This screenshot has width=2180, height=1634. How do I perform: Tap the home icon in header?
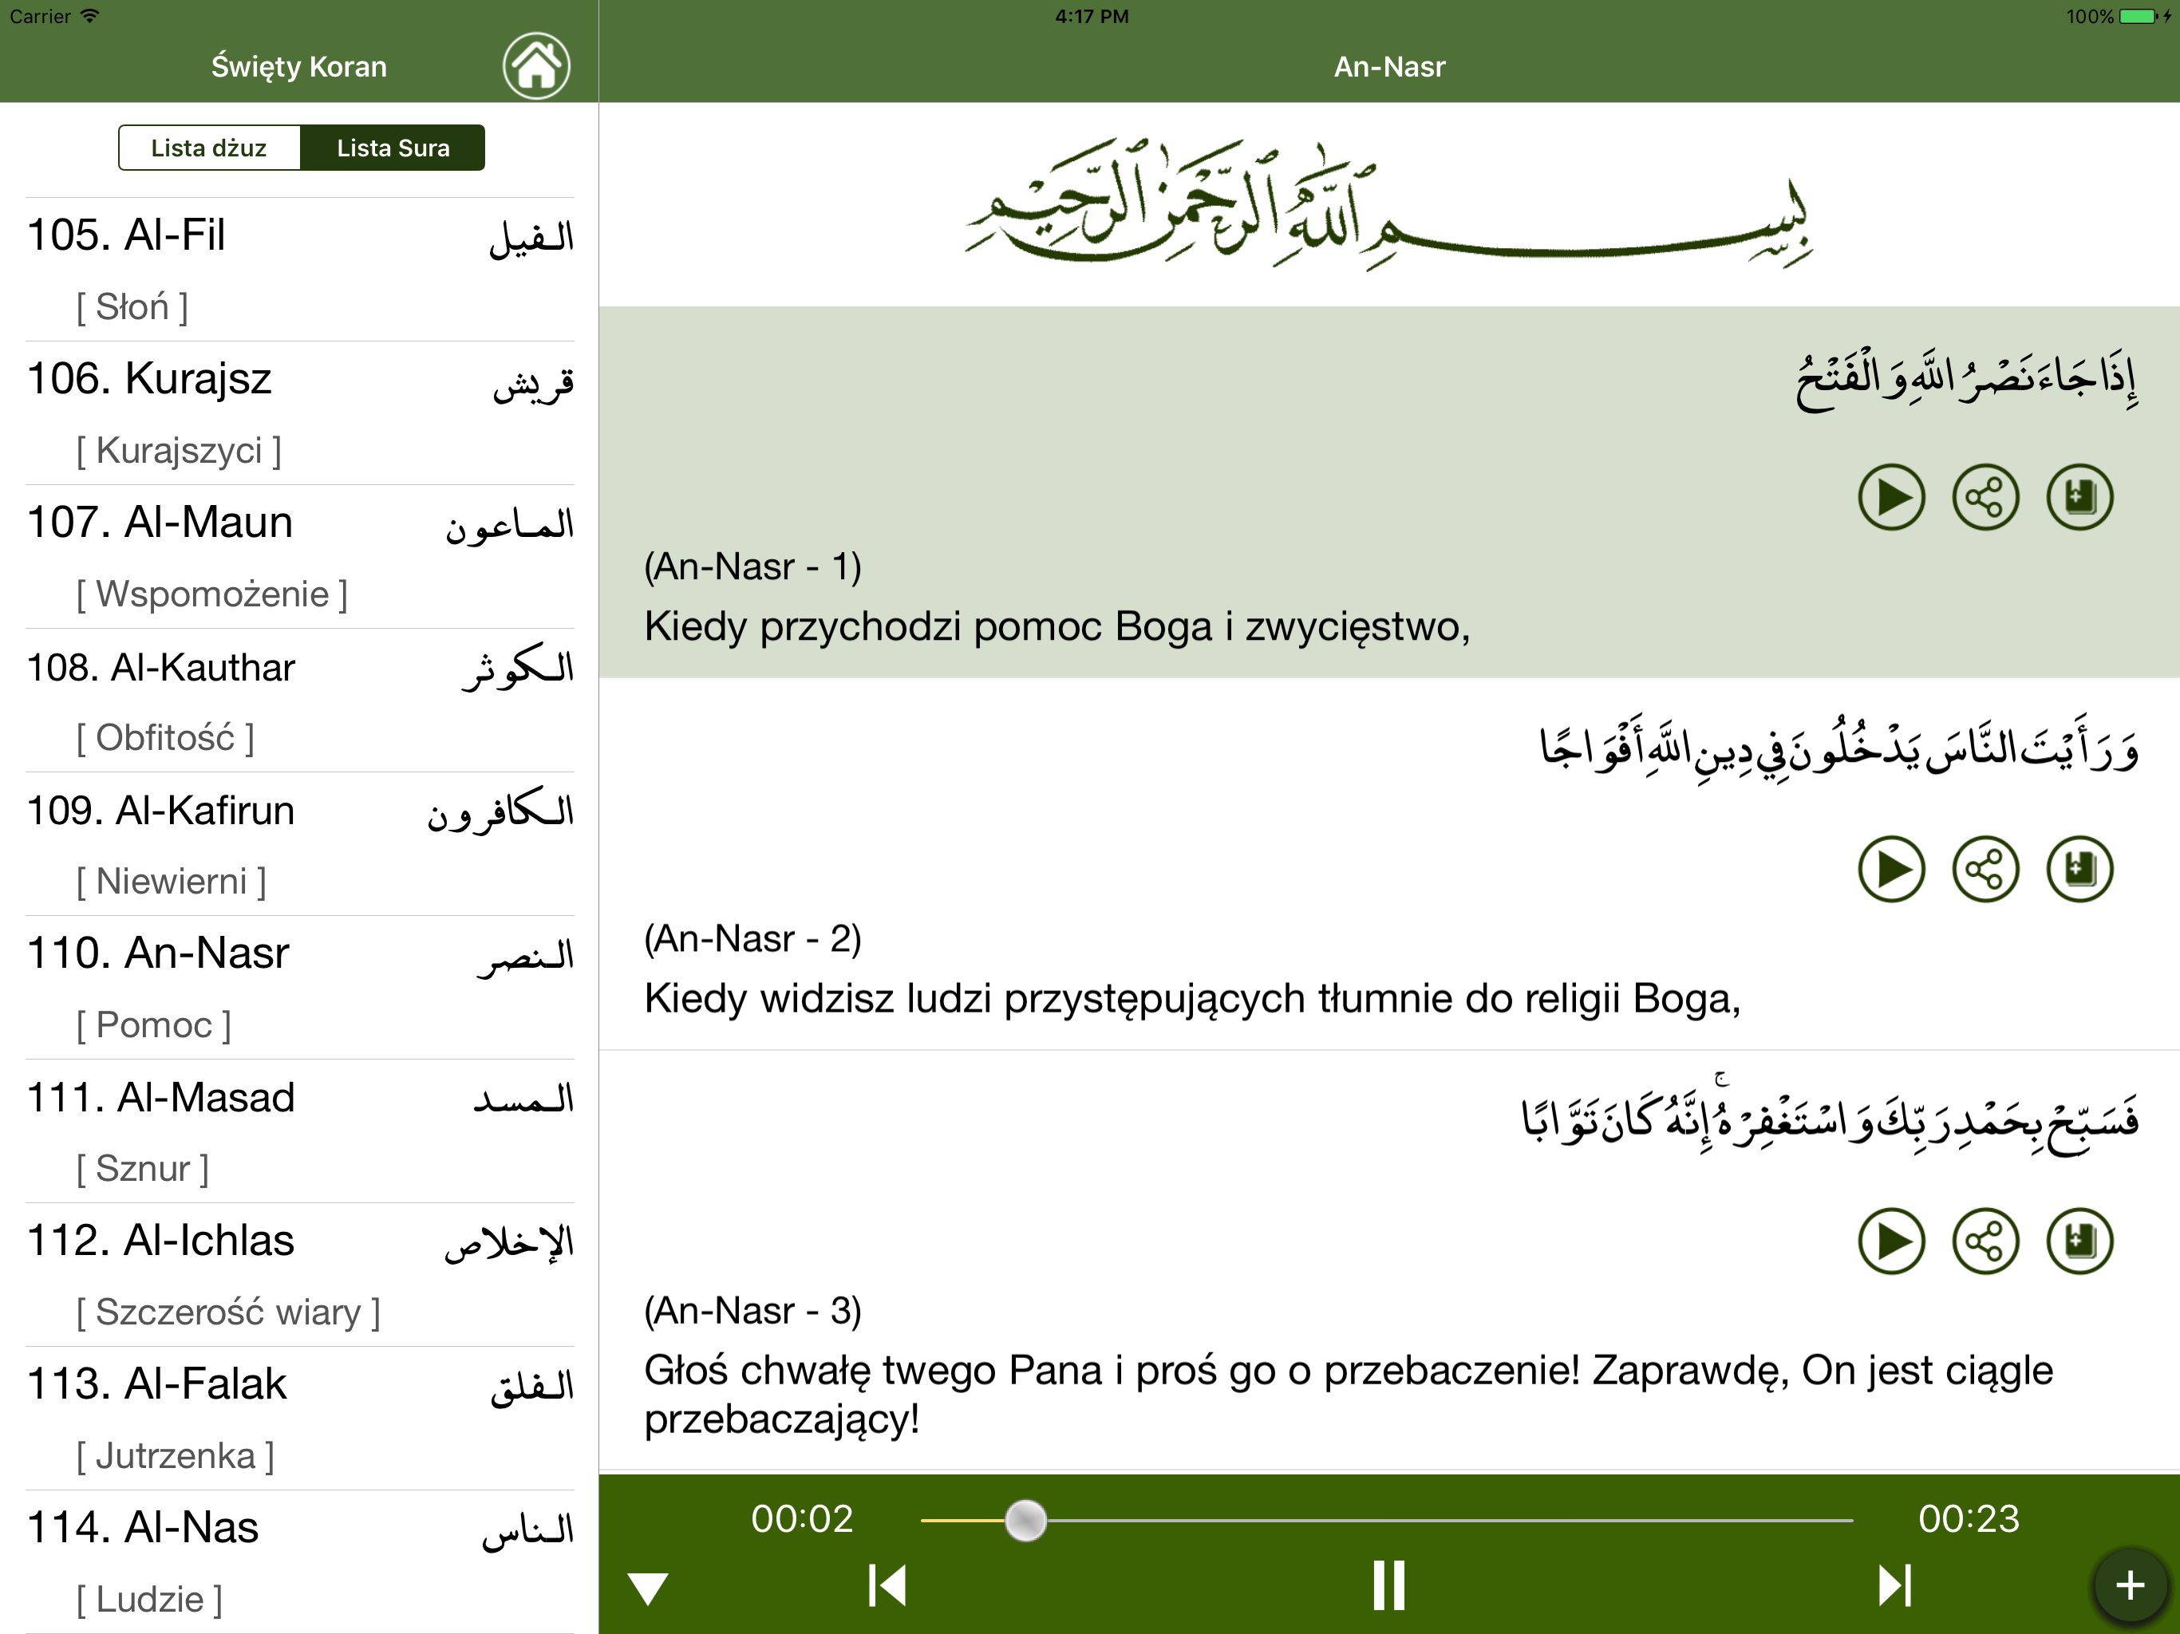pos(536,66)
